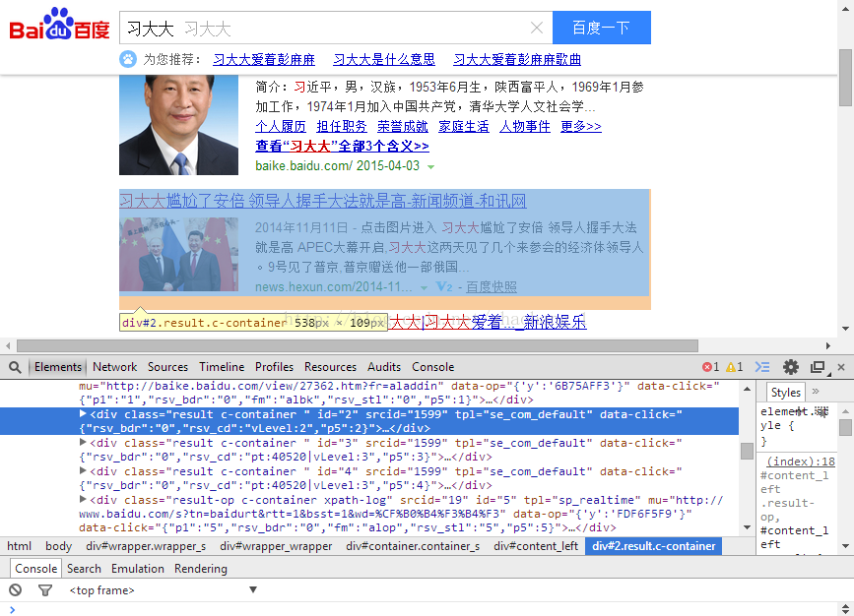Expand dropdown arrow beside baike.baidu.com date
The height and width of the screenshot is (616, 854).
click(430, 167)
